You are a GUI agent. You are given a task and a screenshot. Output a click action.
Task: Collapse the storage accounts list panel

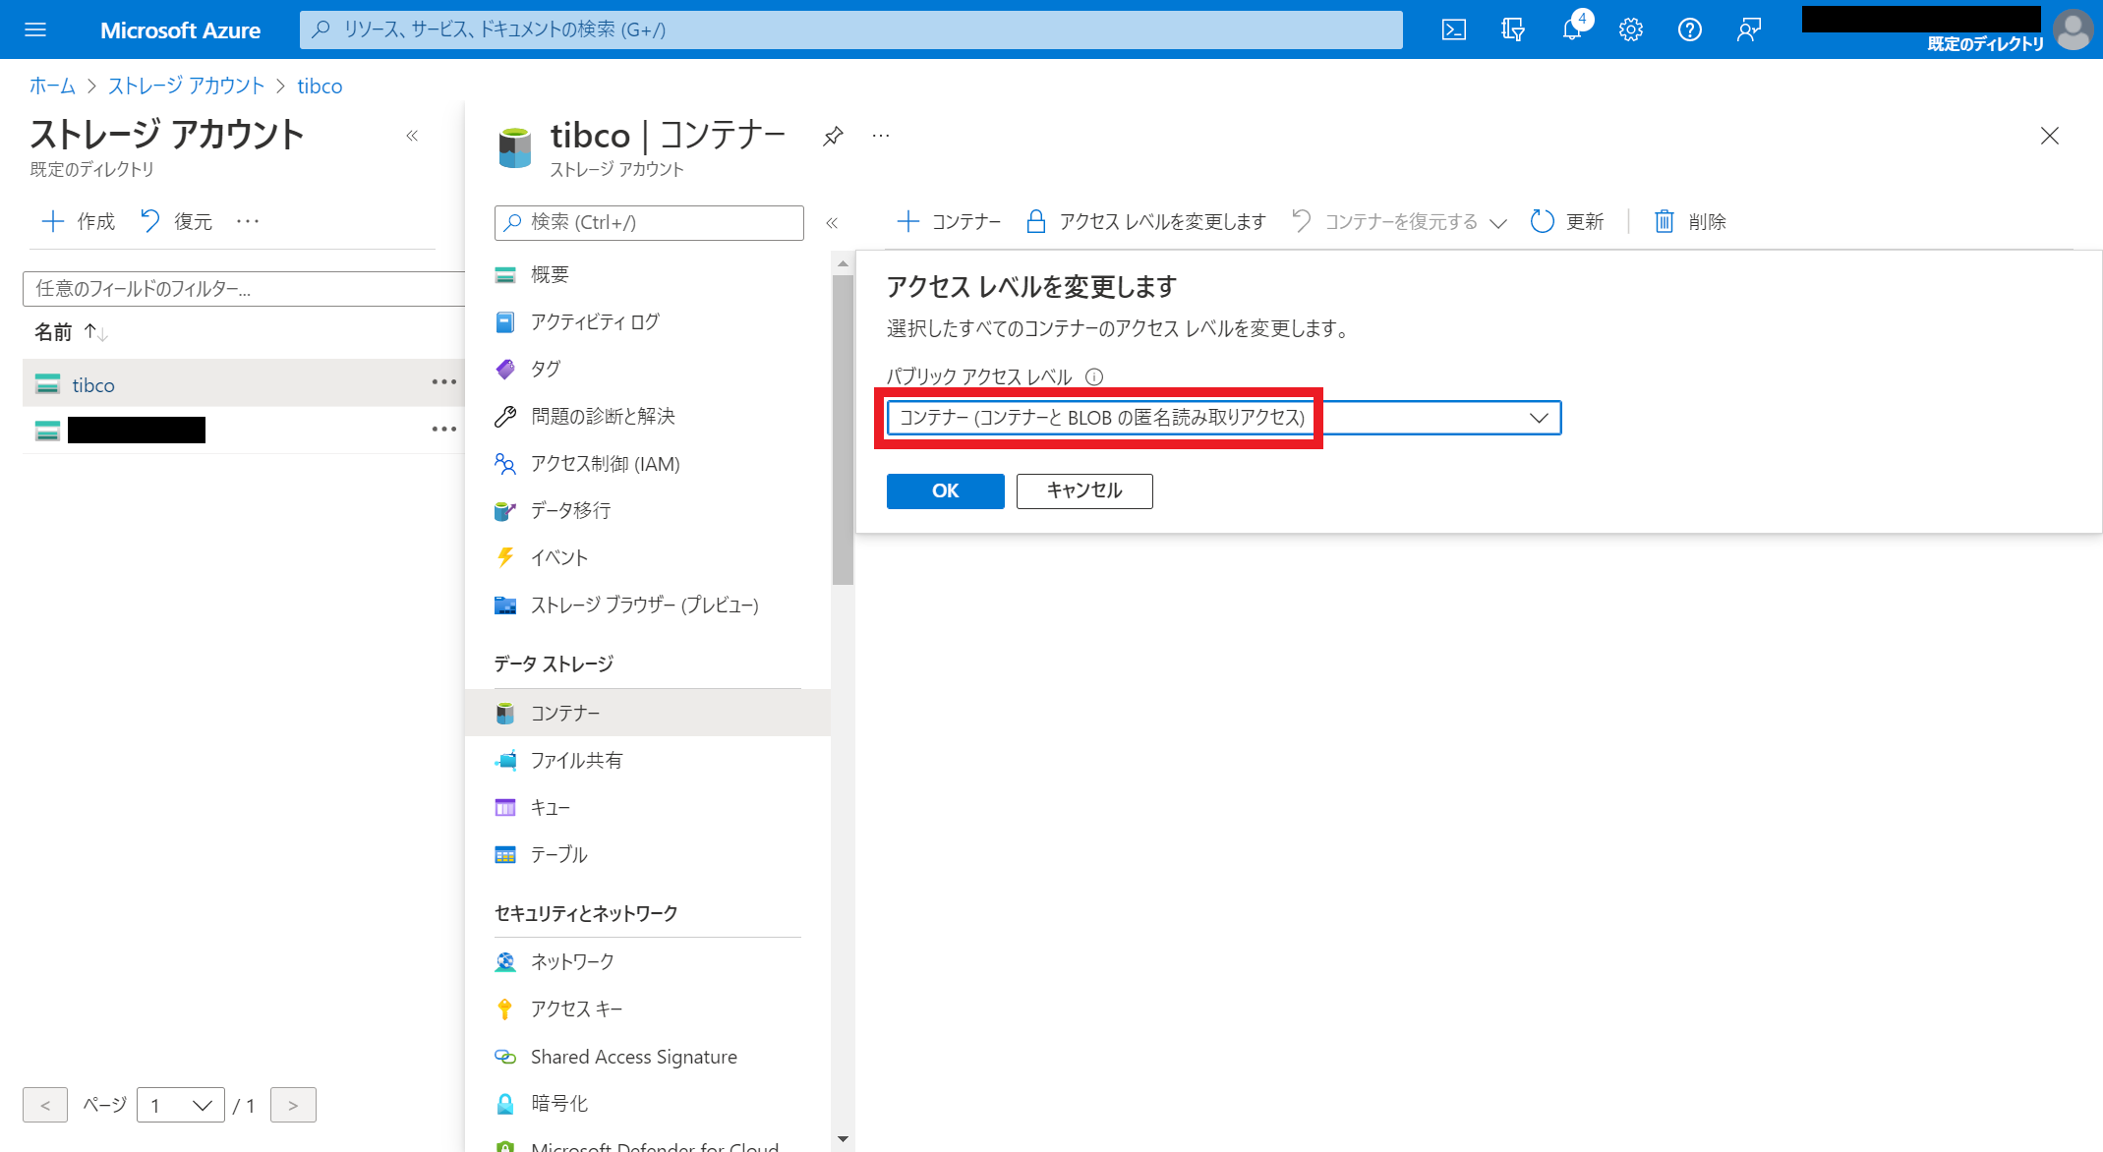412,136
